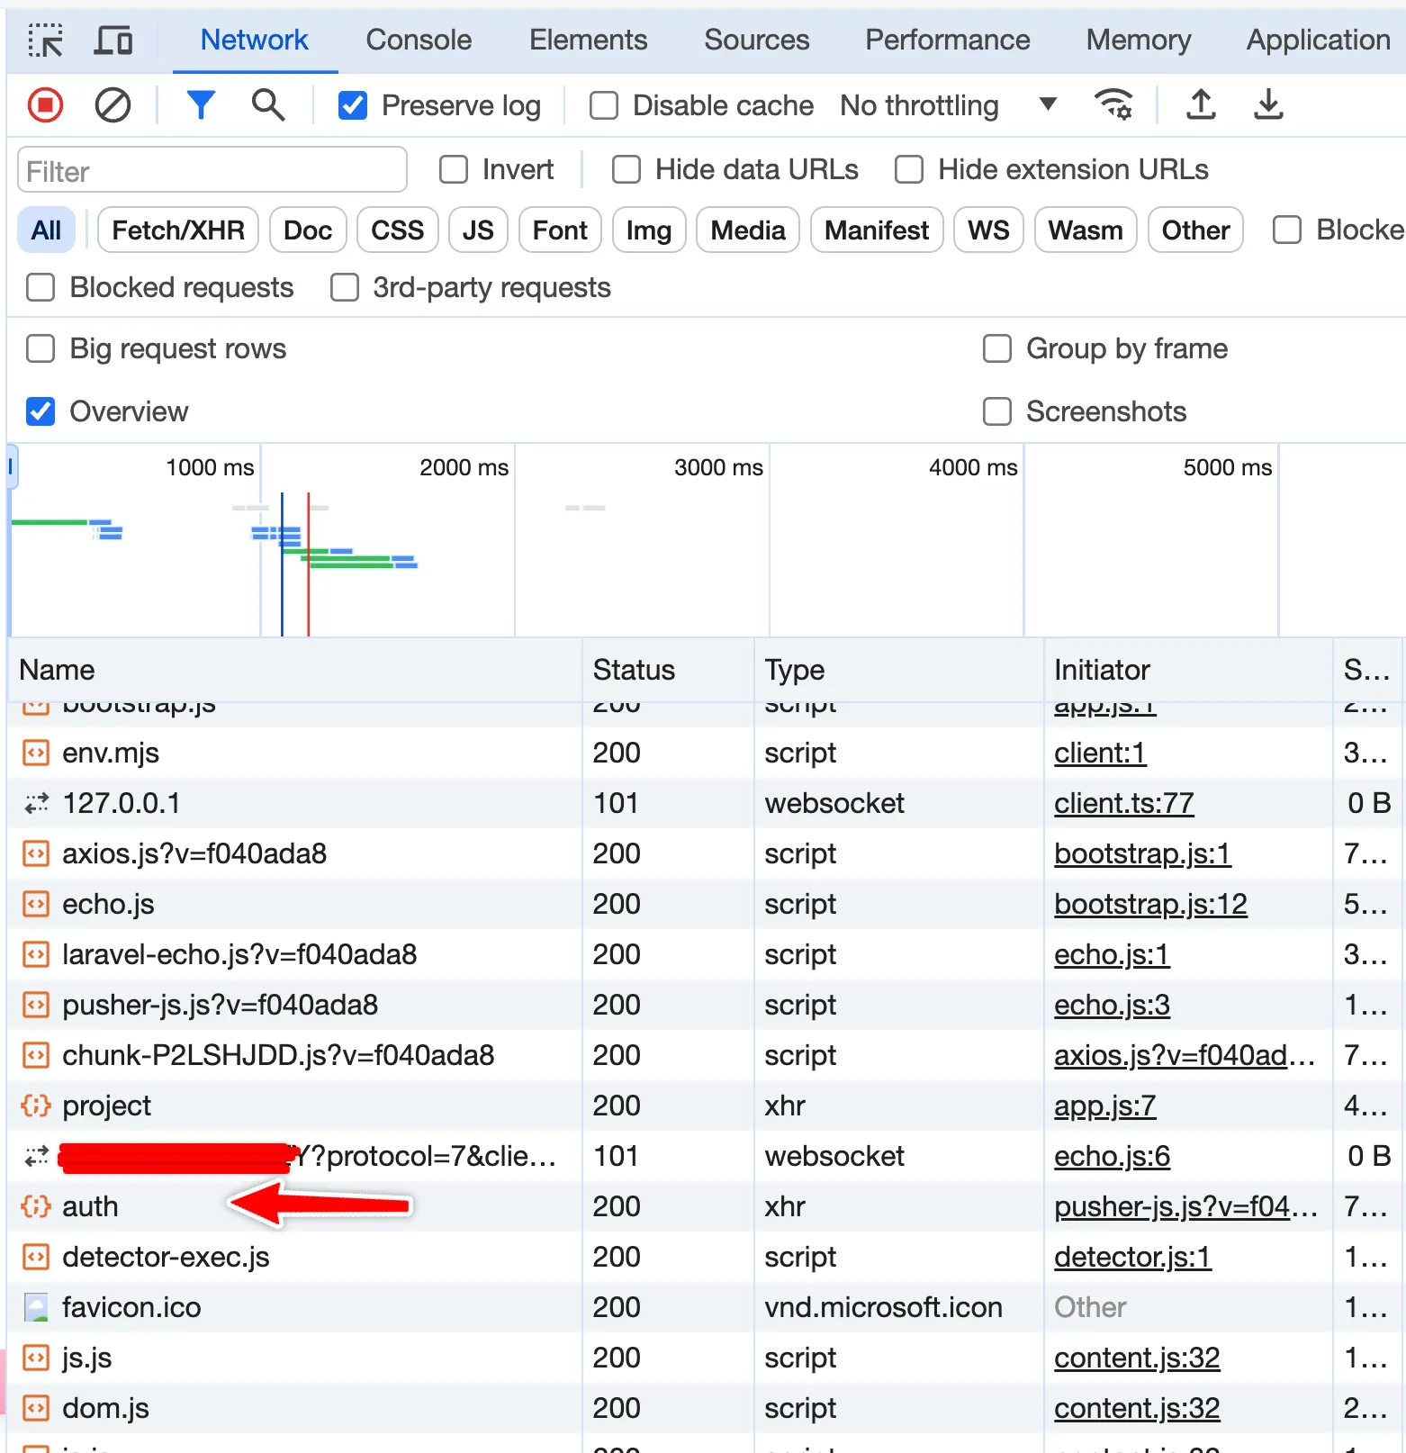Click the import HAR upload icon

click(x=1201, y=105)
